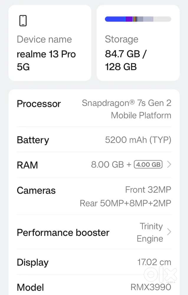Image resolution: width=188 pixels, height=295 pixels.
Task: Select the Cameras info row
Action: point(94,196)
